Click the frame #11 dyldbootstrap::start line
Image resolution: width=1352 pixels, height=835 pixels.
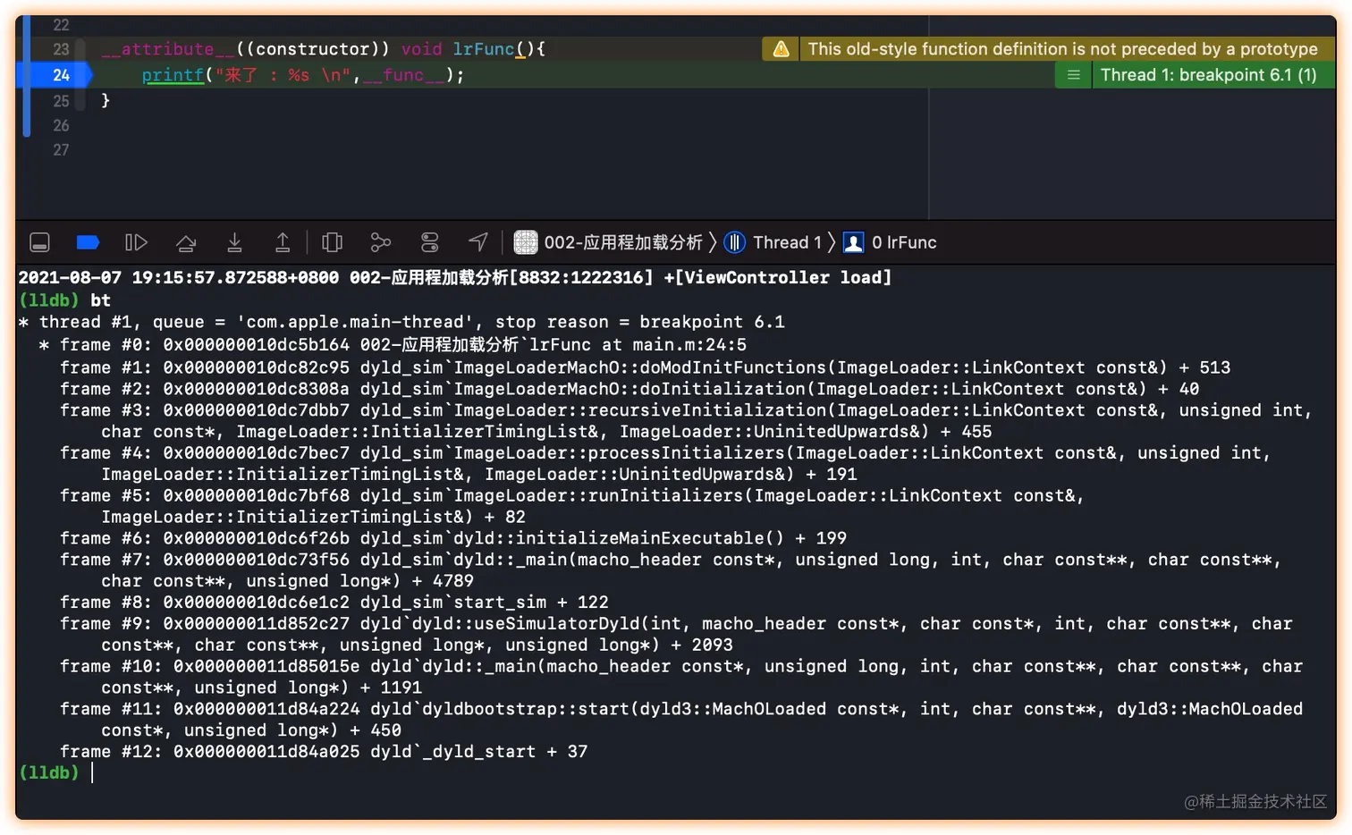(681, 720)
